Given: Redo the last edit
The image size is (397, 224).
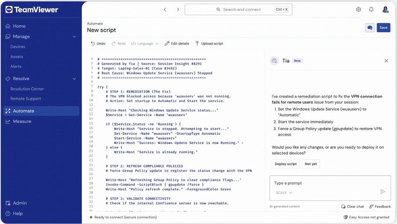Looking at the screenshot, I should (x=119, y=43).
